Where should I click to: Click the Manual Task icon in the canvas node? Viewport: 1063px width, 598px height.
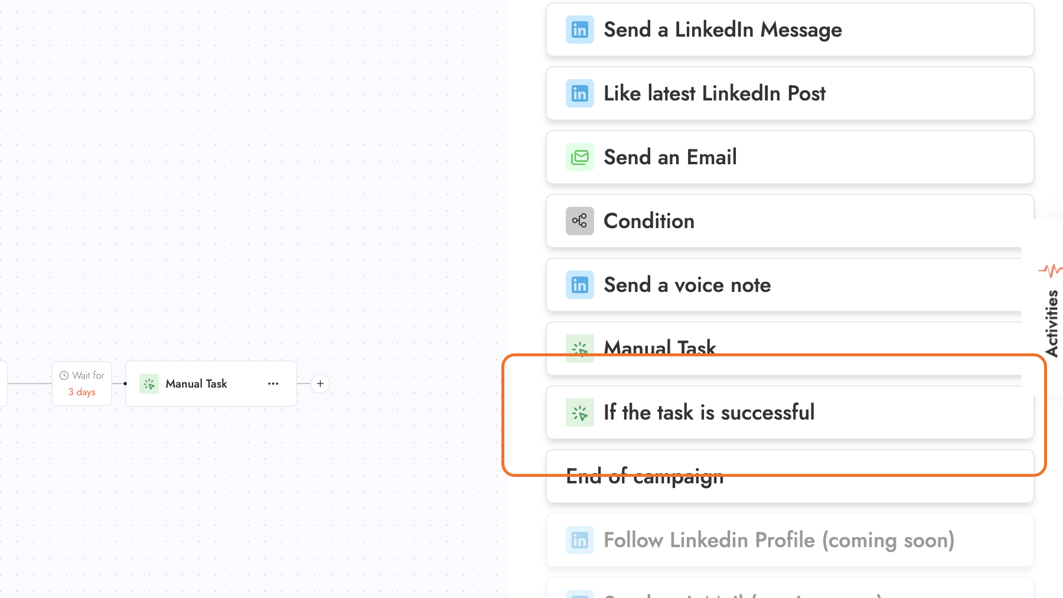click(x=149, y=383)
